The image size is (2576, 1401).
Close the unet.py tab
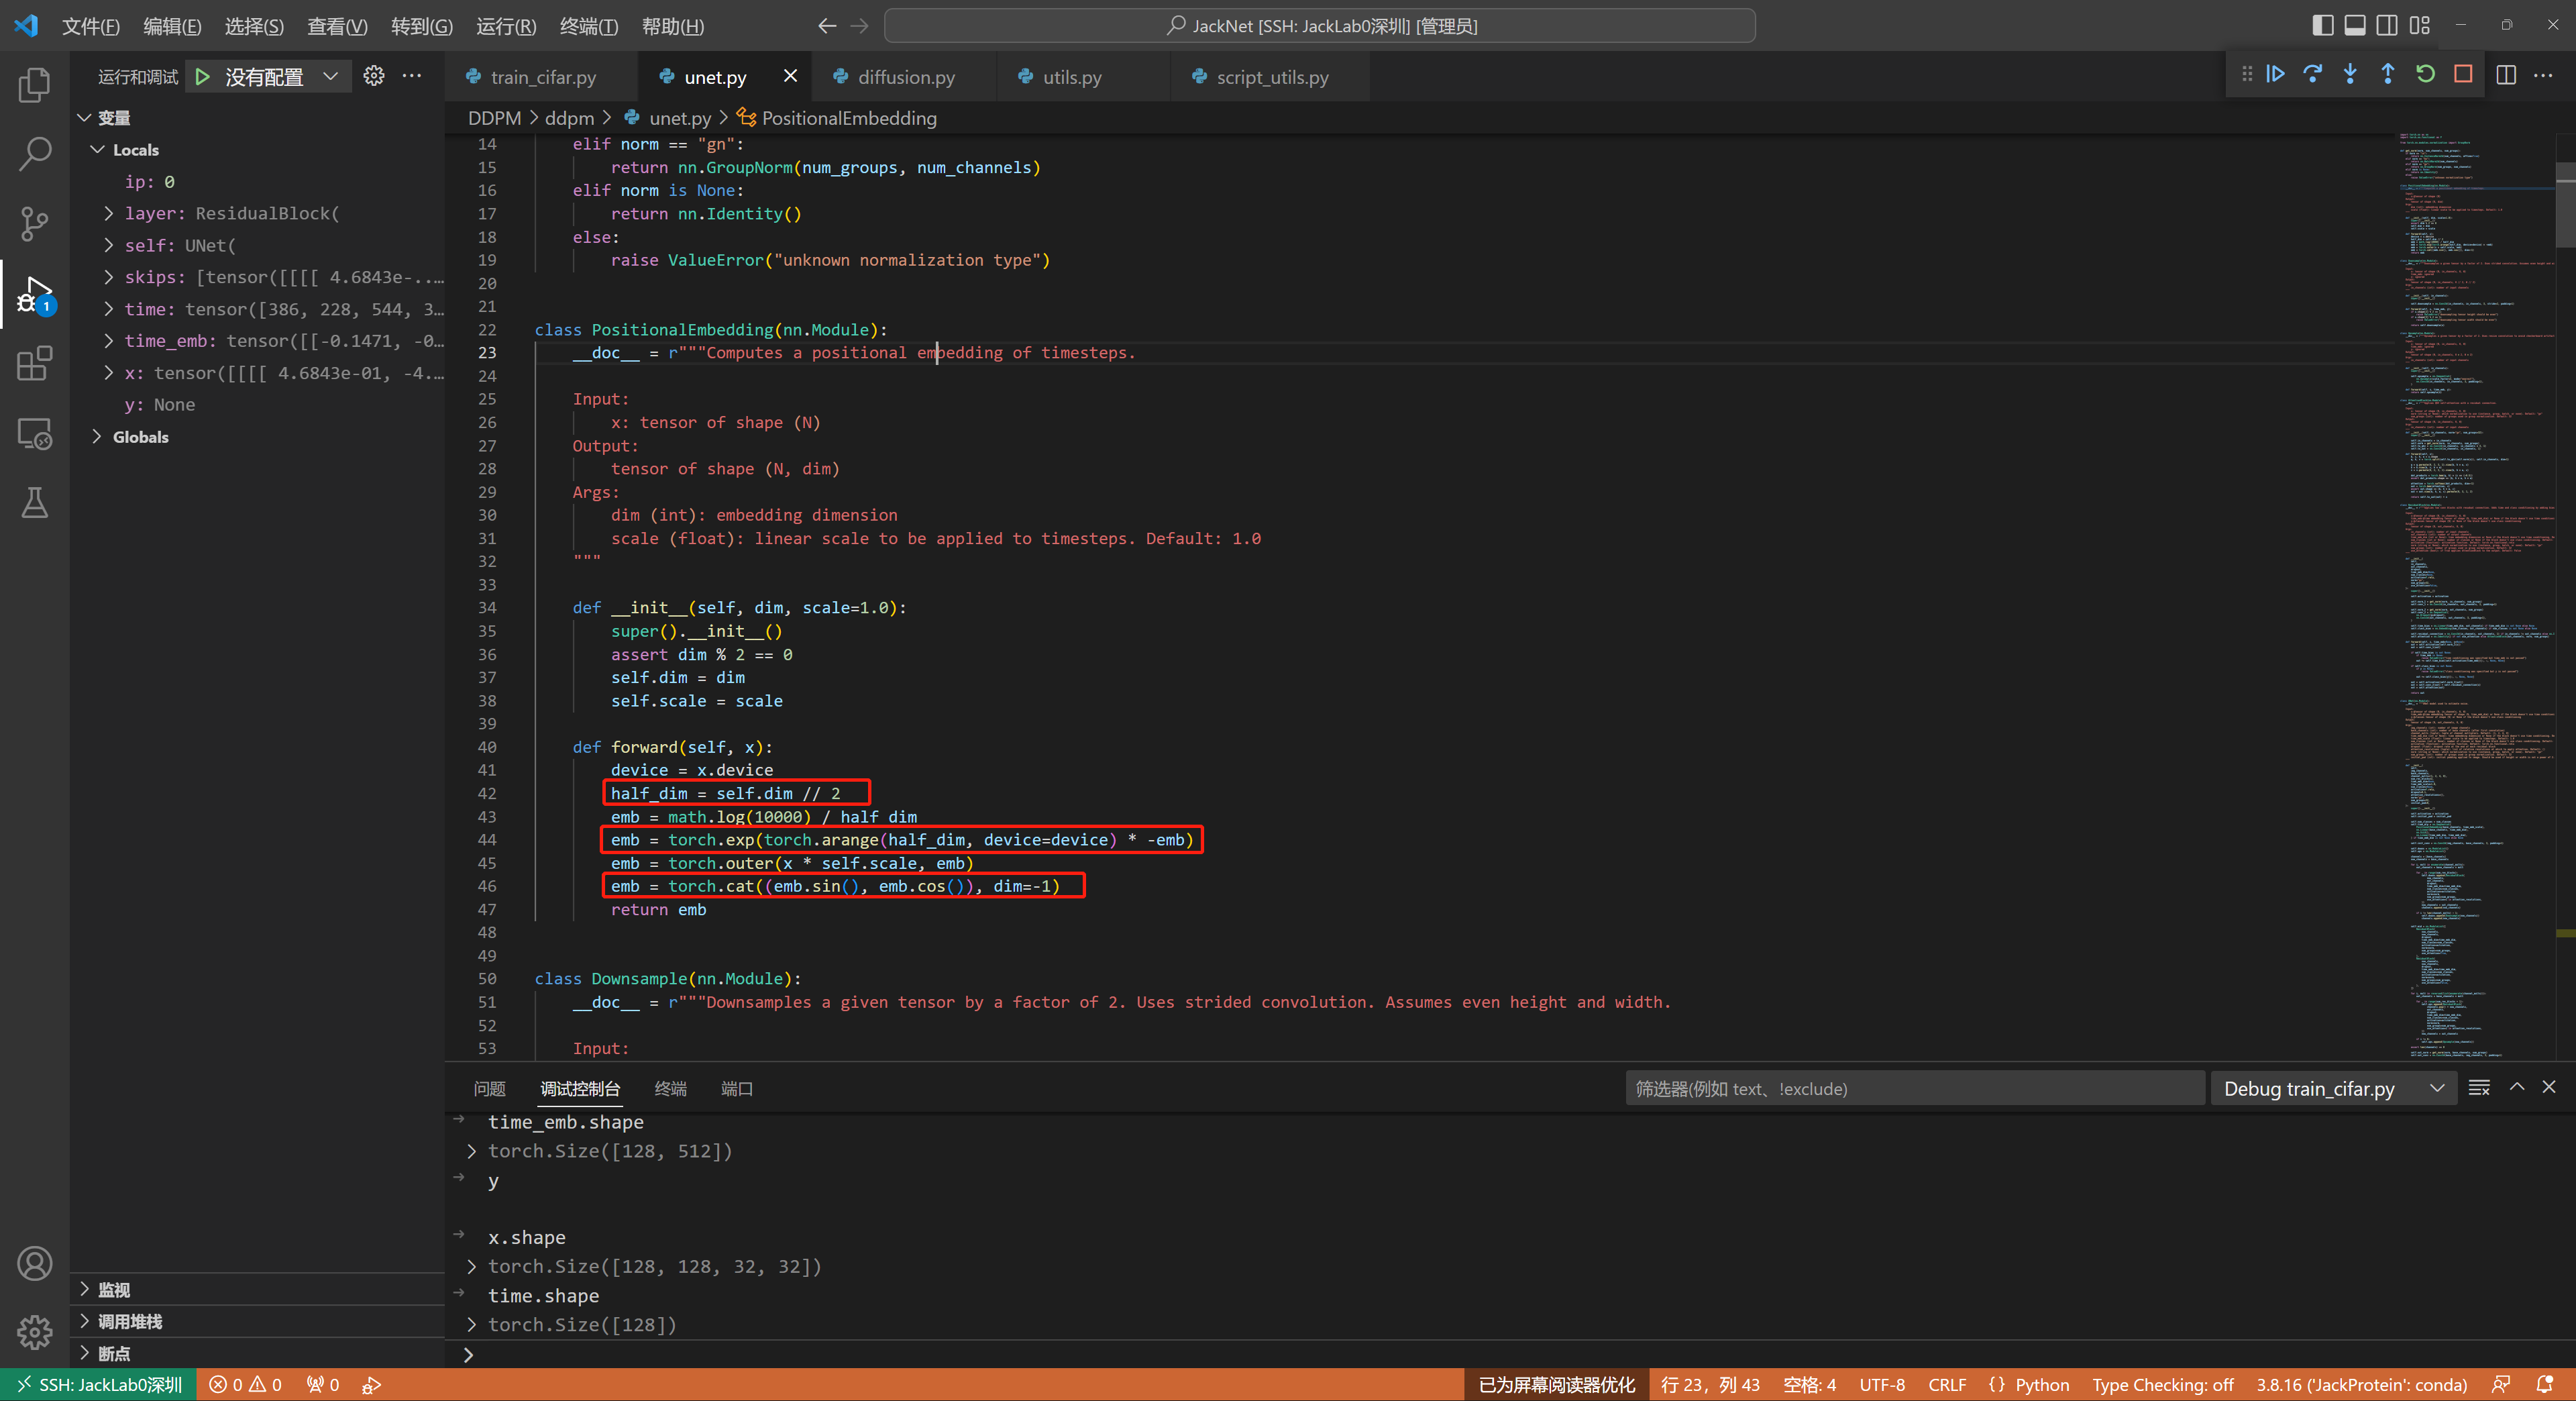(790, 76)
